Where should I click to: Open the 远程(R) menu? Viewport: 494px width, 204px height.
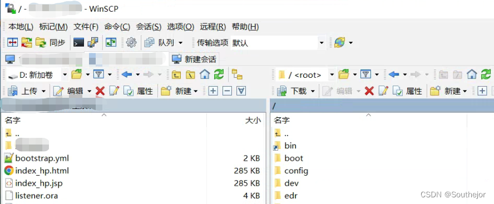click(x=213, y=27)
